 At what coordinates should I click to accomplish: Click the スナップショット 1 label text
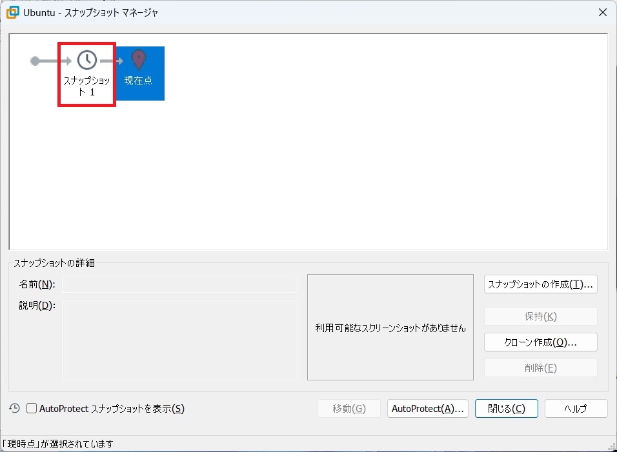pyautogui.click(x=86, y=86)
